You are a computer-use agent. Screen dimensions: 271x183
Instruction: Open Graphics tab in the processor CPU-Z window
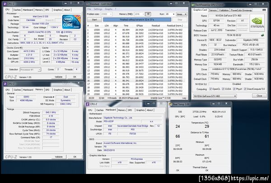point(57,10)
